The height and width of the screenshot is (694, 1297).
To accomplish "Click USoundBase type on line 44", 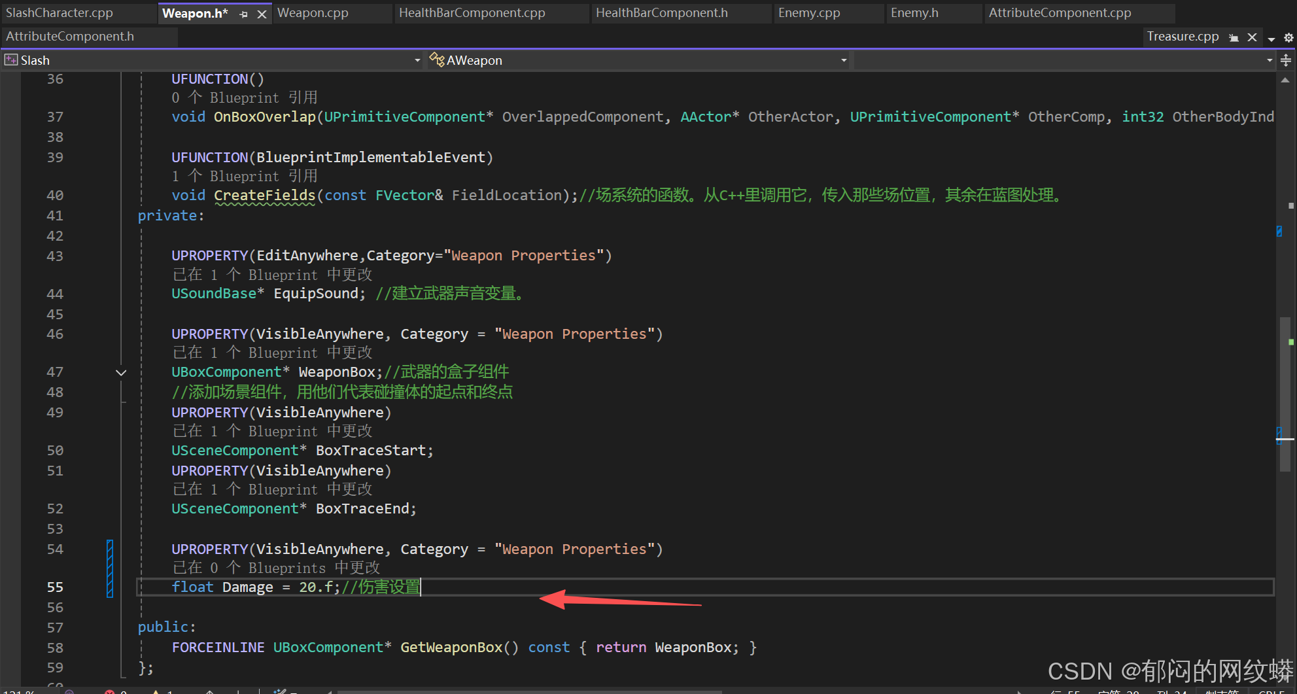I will pos(214,294).
